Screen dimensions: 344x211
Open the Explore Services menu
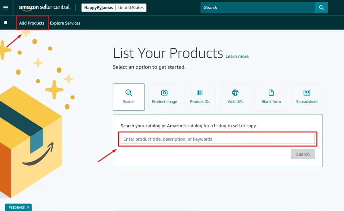(x=65, y=23)
